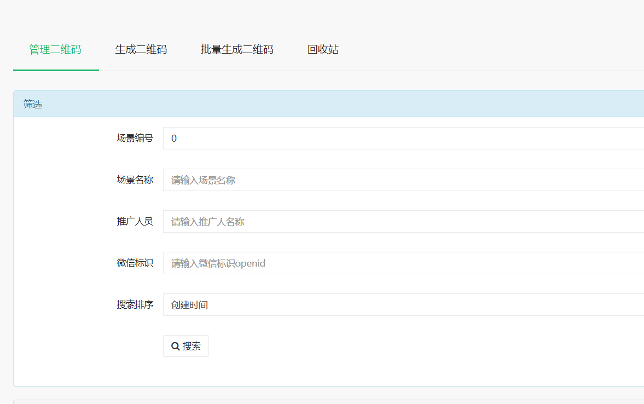Image resolution: width=644 pixels, height=404 pixels.
Task: Click the green underline beneath the active tab
Action: coord(56,70)
